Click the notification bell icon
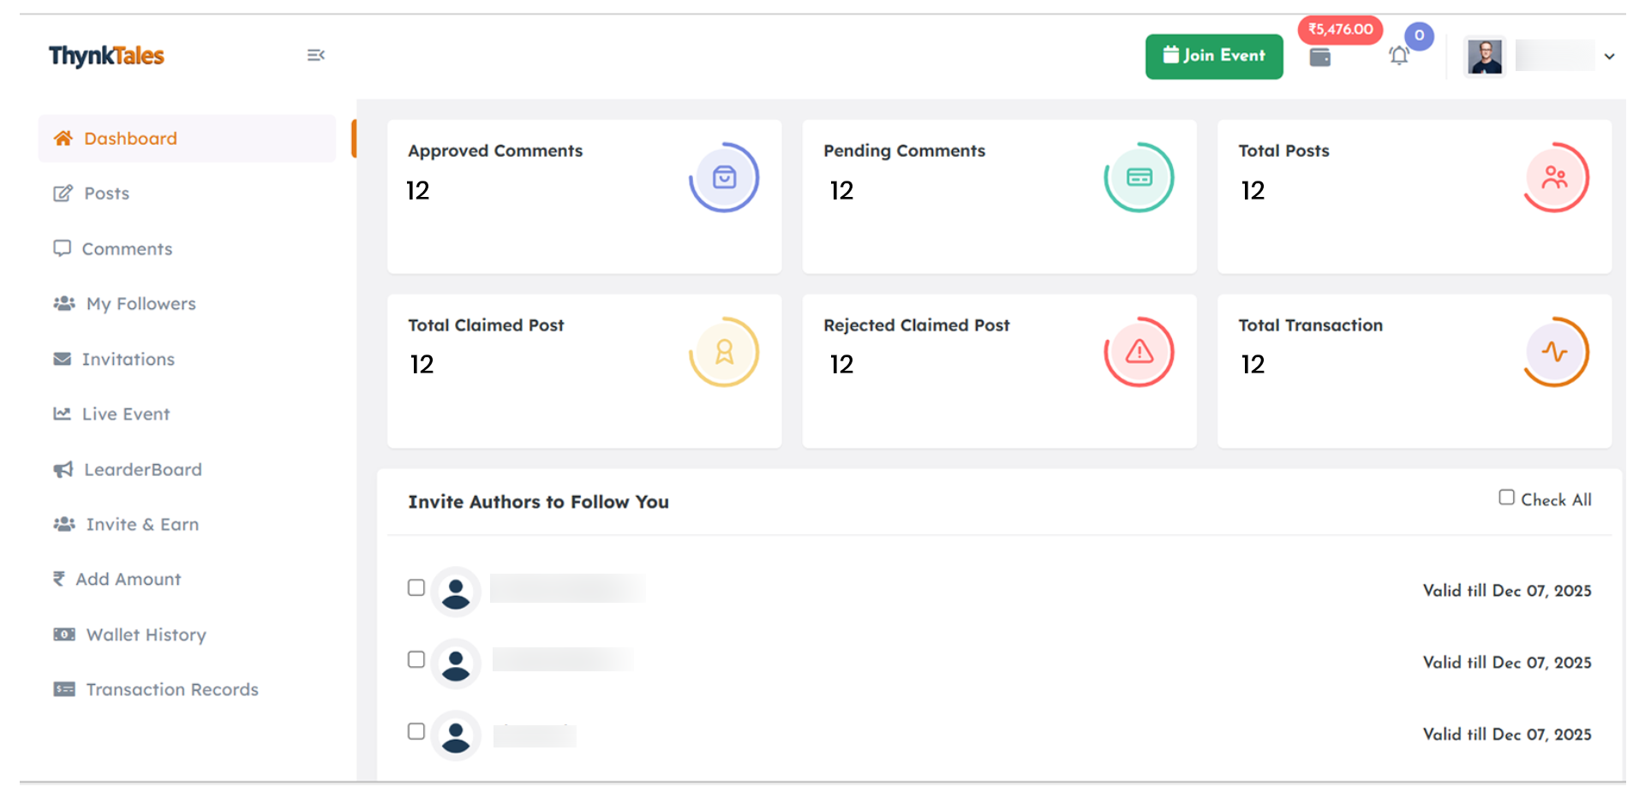This screenshot has height=798, width=1645. coord(1400,55)
